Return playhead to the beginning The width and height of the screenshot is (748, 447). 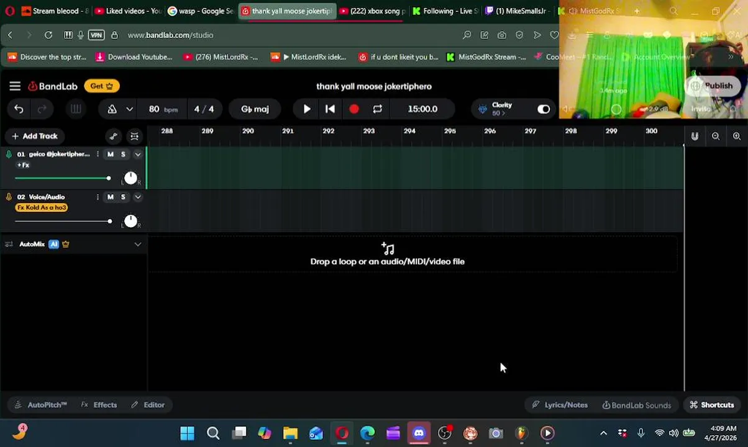[x=330, y=109]
